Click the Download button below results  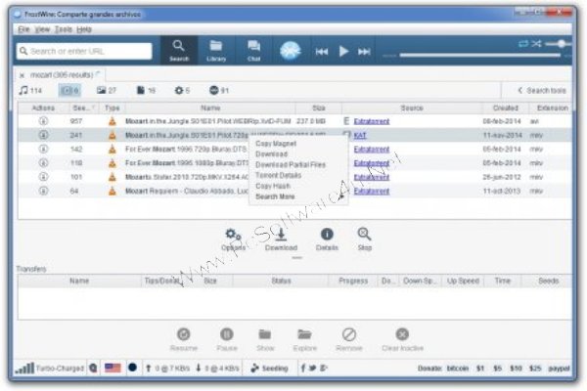(x=281, y=239)
